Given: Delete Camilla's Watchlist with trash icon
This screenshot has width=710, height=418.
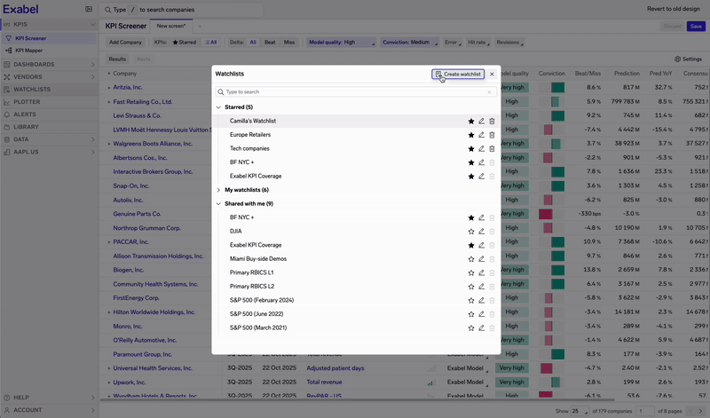Looking at the screenshot, I should click(x=492, y=122).
